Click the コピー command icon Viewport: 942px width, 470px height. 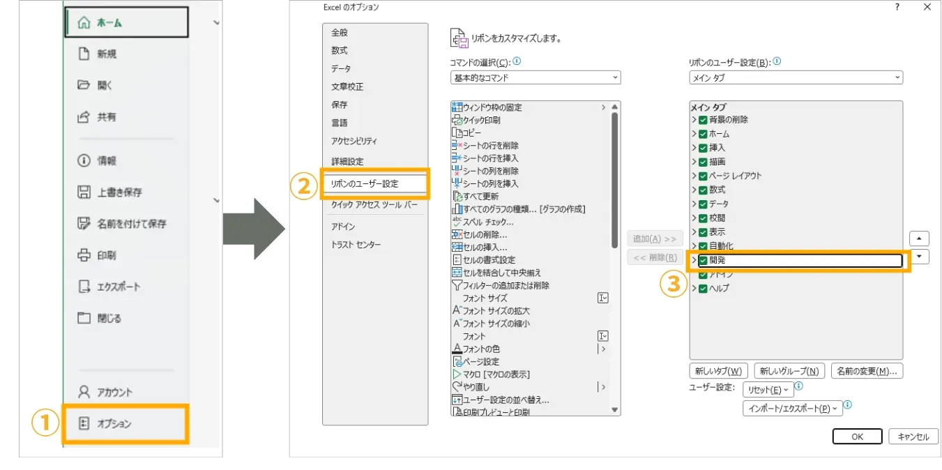[457, 132]
